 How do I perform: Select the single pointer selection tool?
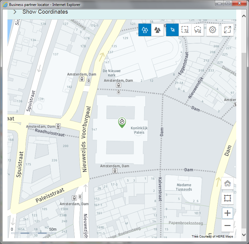pyautogui.click(x=172, y=30)
